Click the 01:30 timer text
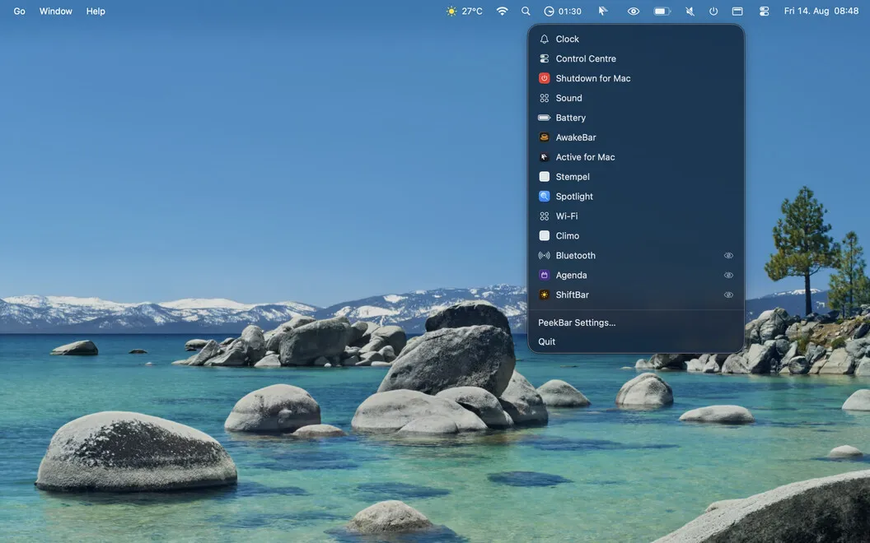The width and height of the screenshot is (870, 543). click(x=570, y=11)
